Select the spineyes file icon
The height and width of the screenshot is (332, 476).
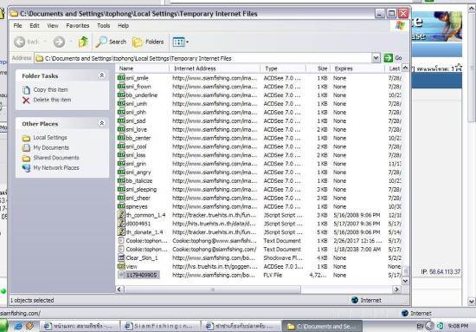click(x=121, y=206)
